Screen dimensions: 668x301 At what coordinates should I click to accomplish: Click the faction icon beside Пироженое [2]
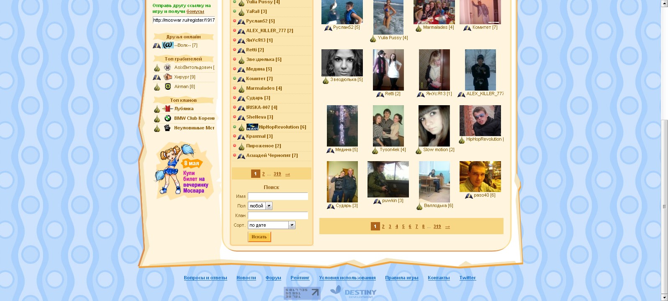click(242, 146)
